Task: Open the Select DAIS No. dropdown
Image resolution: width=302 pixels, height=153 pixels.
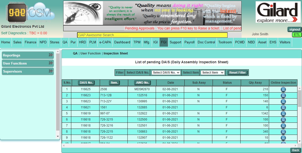Action: (x=166, y=73)
